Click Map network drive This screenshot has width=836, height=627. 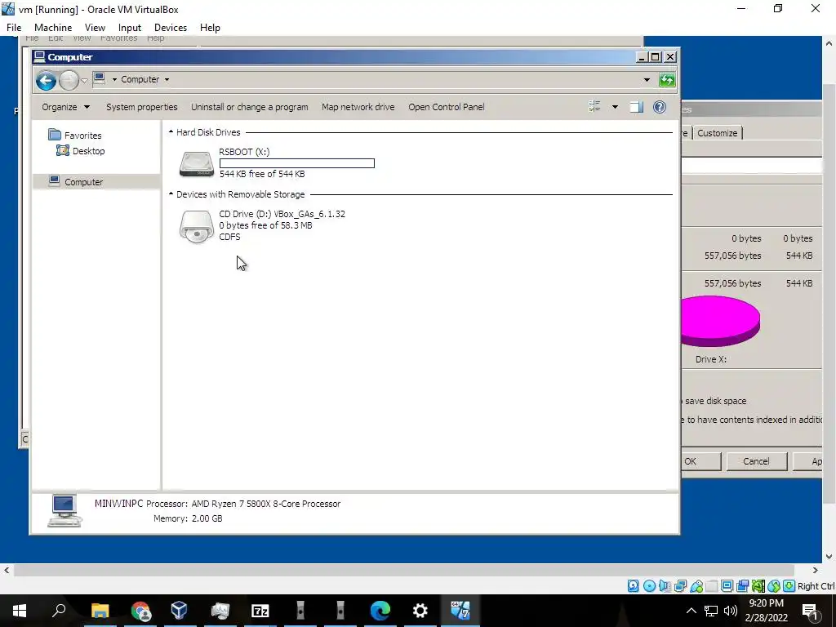[358, 107]
